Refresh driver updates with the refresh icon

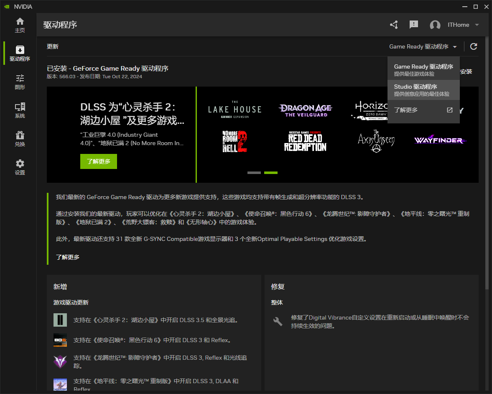click(x=474, y=46)
